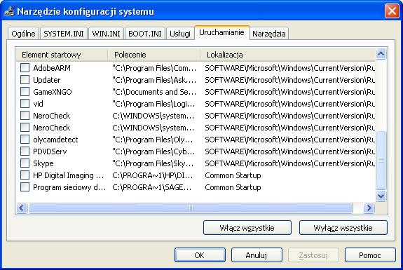
Task: Select the Skype entry name
Action: pyautogui.click(x=43, y=163)
